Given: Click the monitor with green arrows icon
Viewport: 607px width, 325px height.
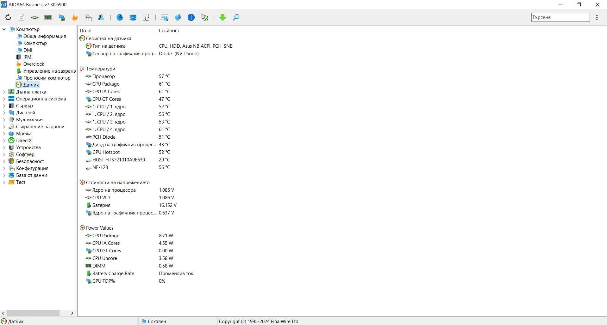Looking at the screenshot, I should pos(205,17).
